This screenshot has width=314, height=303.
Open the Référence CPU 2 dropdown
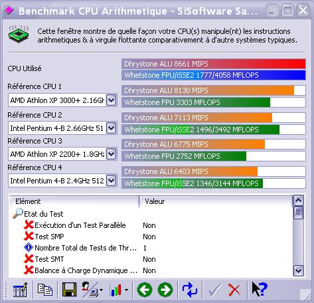[112, 128]
